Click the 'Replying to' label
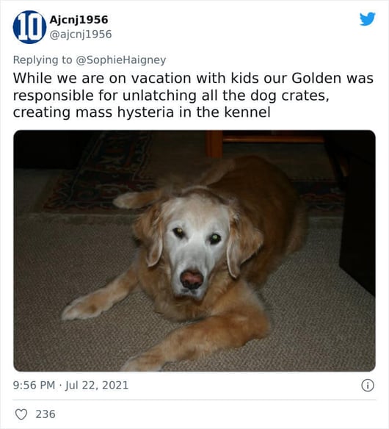Screen dimensions: 389x429 coord(43,60)
